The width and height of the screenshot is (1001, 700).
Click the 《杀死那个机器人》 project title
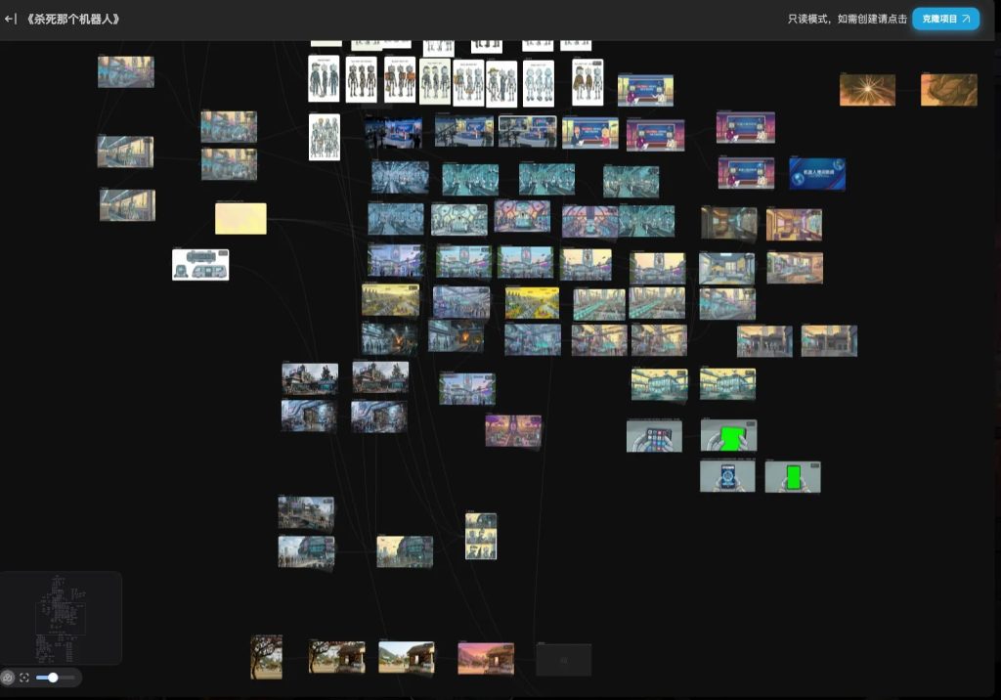(x=74, y=19)
